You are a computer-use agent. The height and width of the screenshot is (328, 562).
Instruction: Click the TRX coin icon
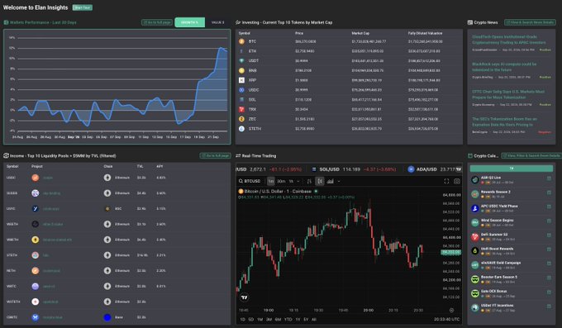click(x=241, y=109)
